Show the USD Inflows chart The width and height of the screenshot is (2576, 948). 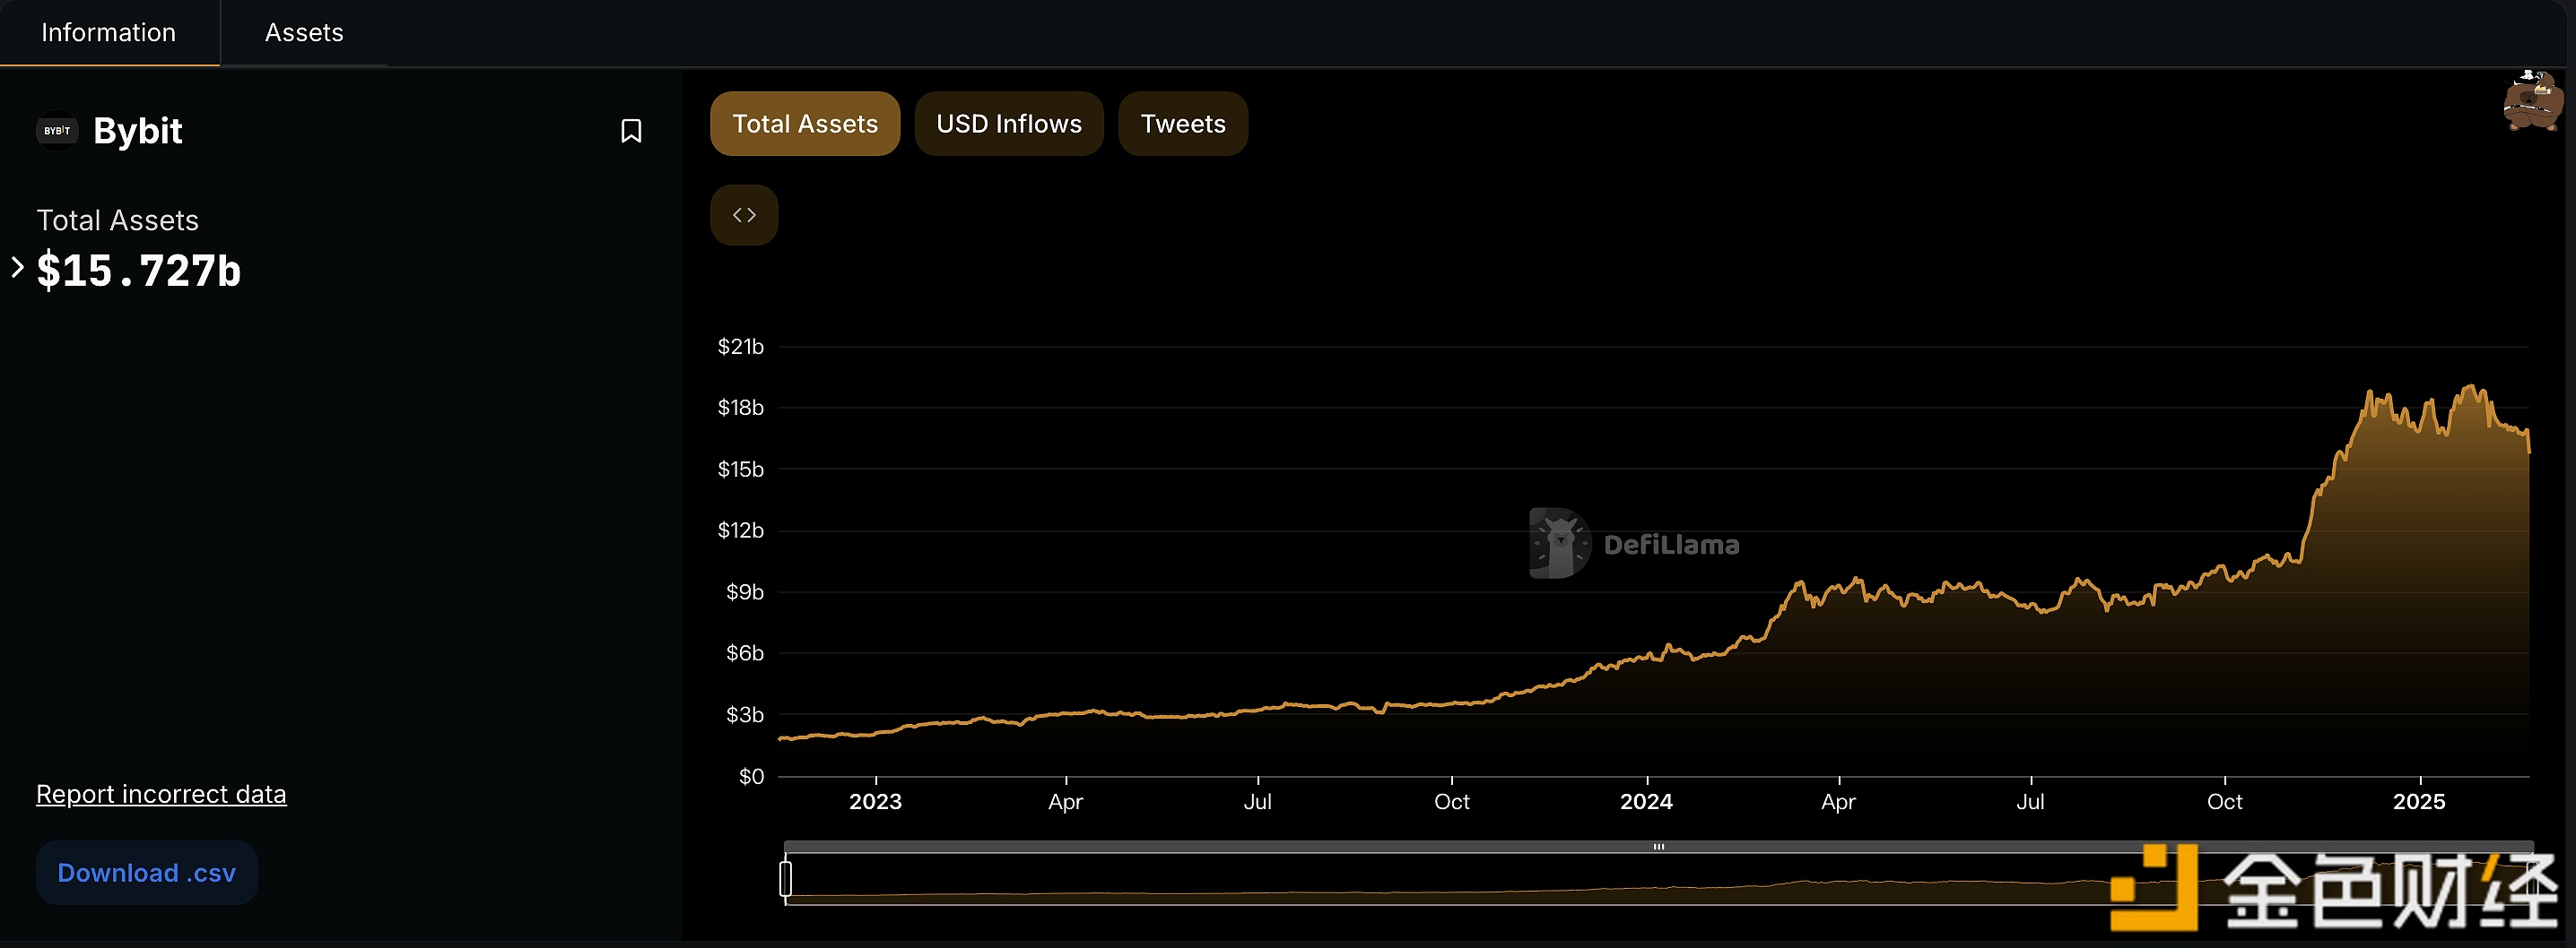click(1009, 124)
